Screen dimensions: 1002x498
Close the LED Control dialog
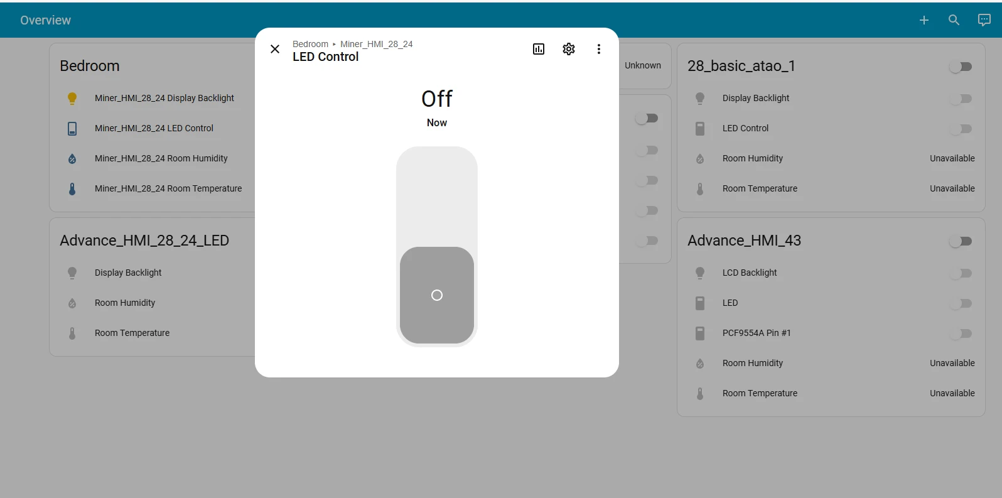tap(275, 49)
